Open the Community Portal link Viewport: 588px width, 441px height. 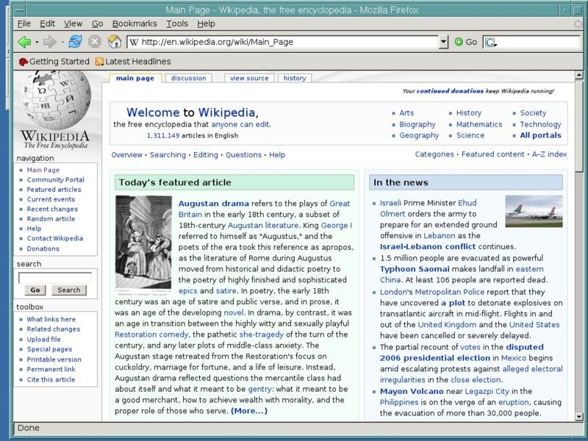[x=56, y=179]
